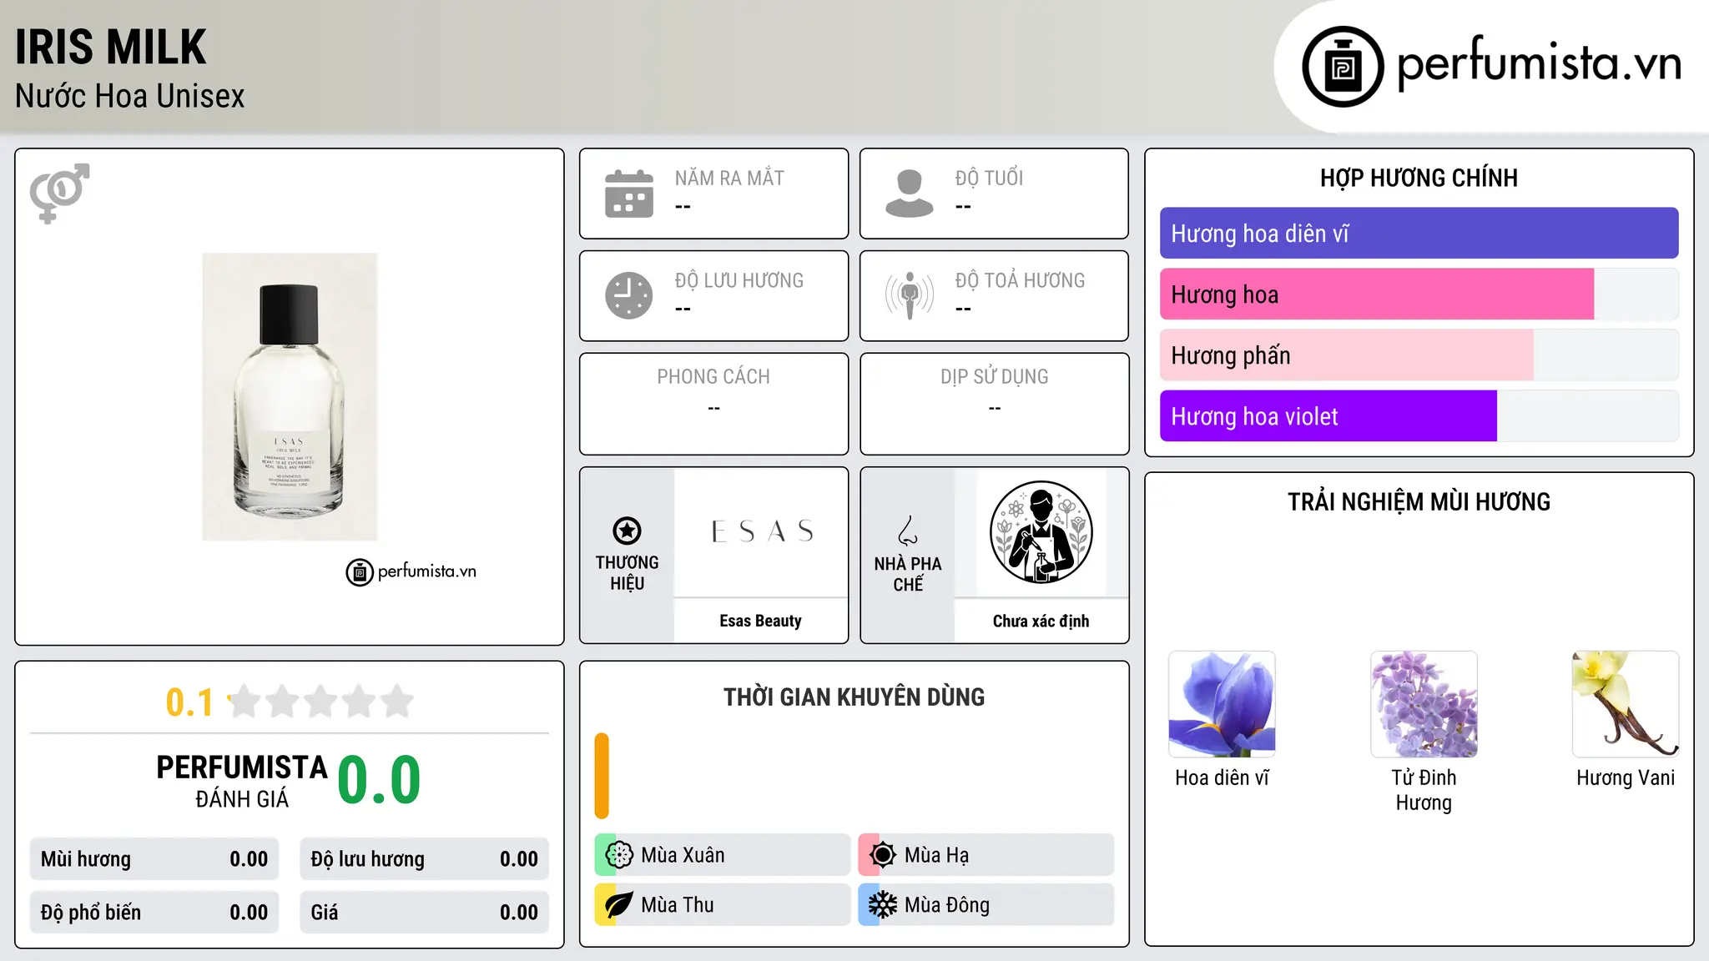Click the Mùi hương score row
Screen dimensions: 1709x961
(x=154, y=859)
